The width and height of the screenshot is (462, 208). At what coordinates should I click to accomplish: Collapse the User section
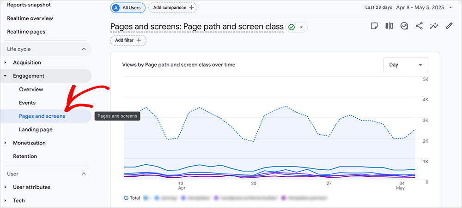84,174
